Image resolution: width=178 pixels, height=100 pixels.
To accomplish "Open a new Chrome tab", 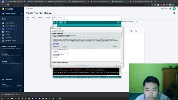I will coord(155,2).
